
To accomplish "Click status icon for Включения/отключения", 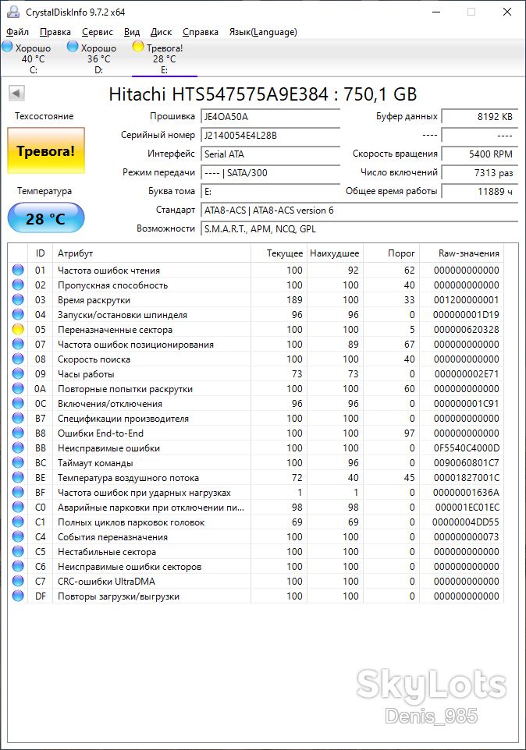I will [18, 403].
